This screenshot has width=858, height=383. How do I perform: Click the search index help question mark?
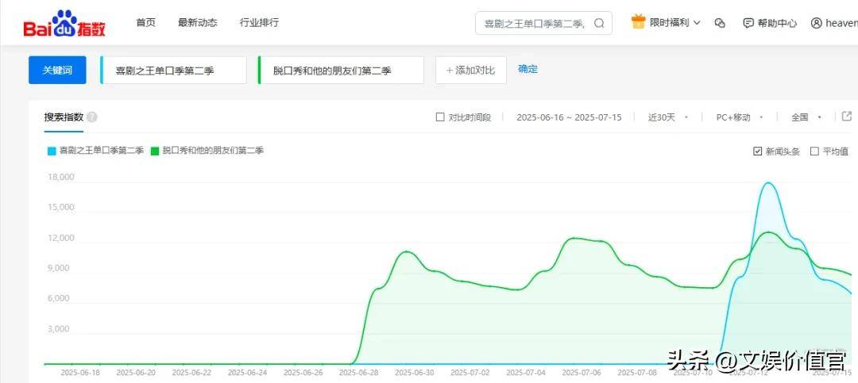point(92,117)
